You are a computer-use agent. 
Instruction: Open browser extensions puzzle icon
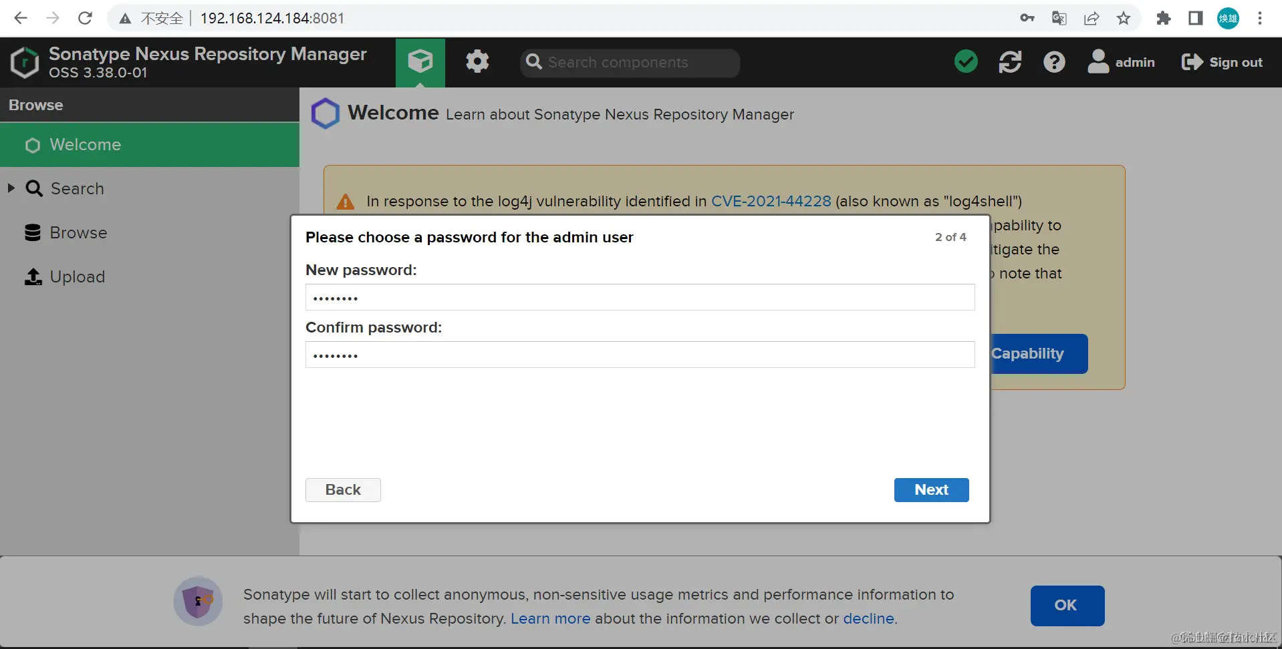[1164, 18]
